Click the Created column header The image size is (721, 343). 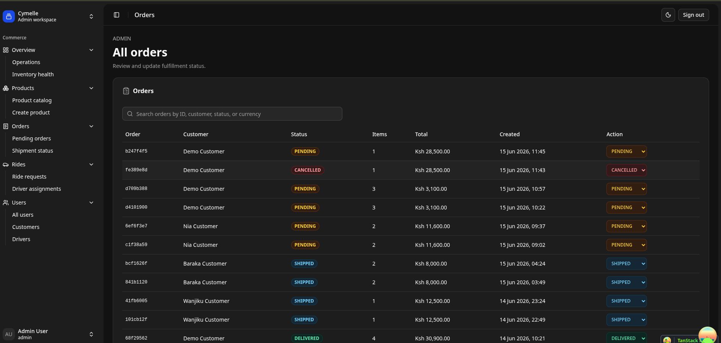click(x=510, y=134)
